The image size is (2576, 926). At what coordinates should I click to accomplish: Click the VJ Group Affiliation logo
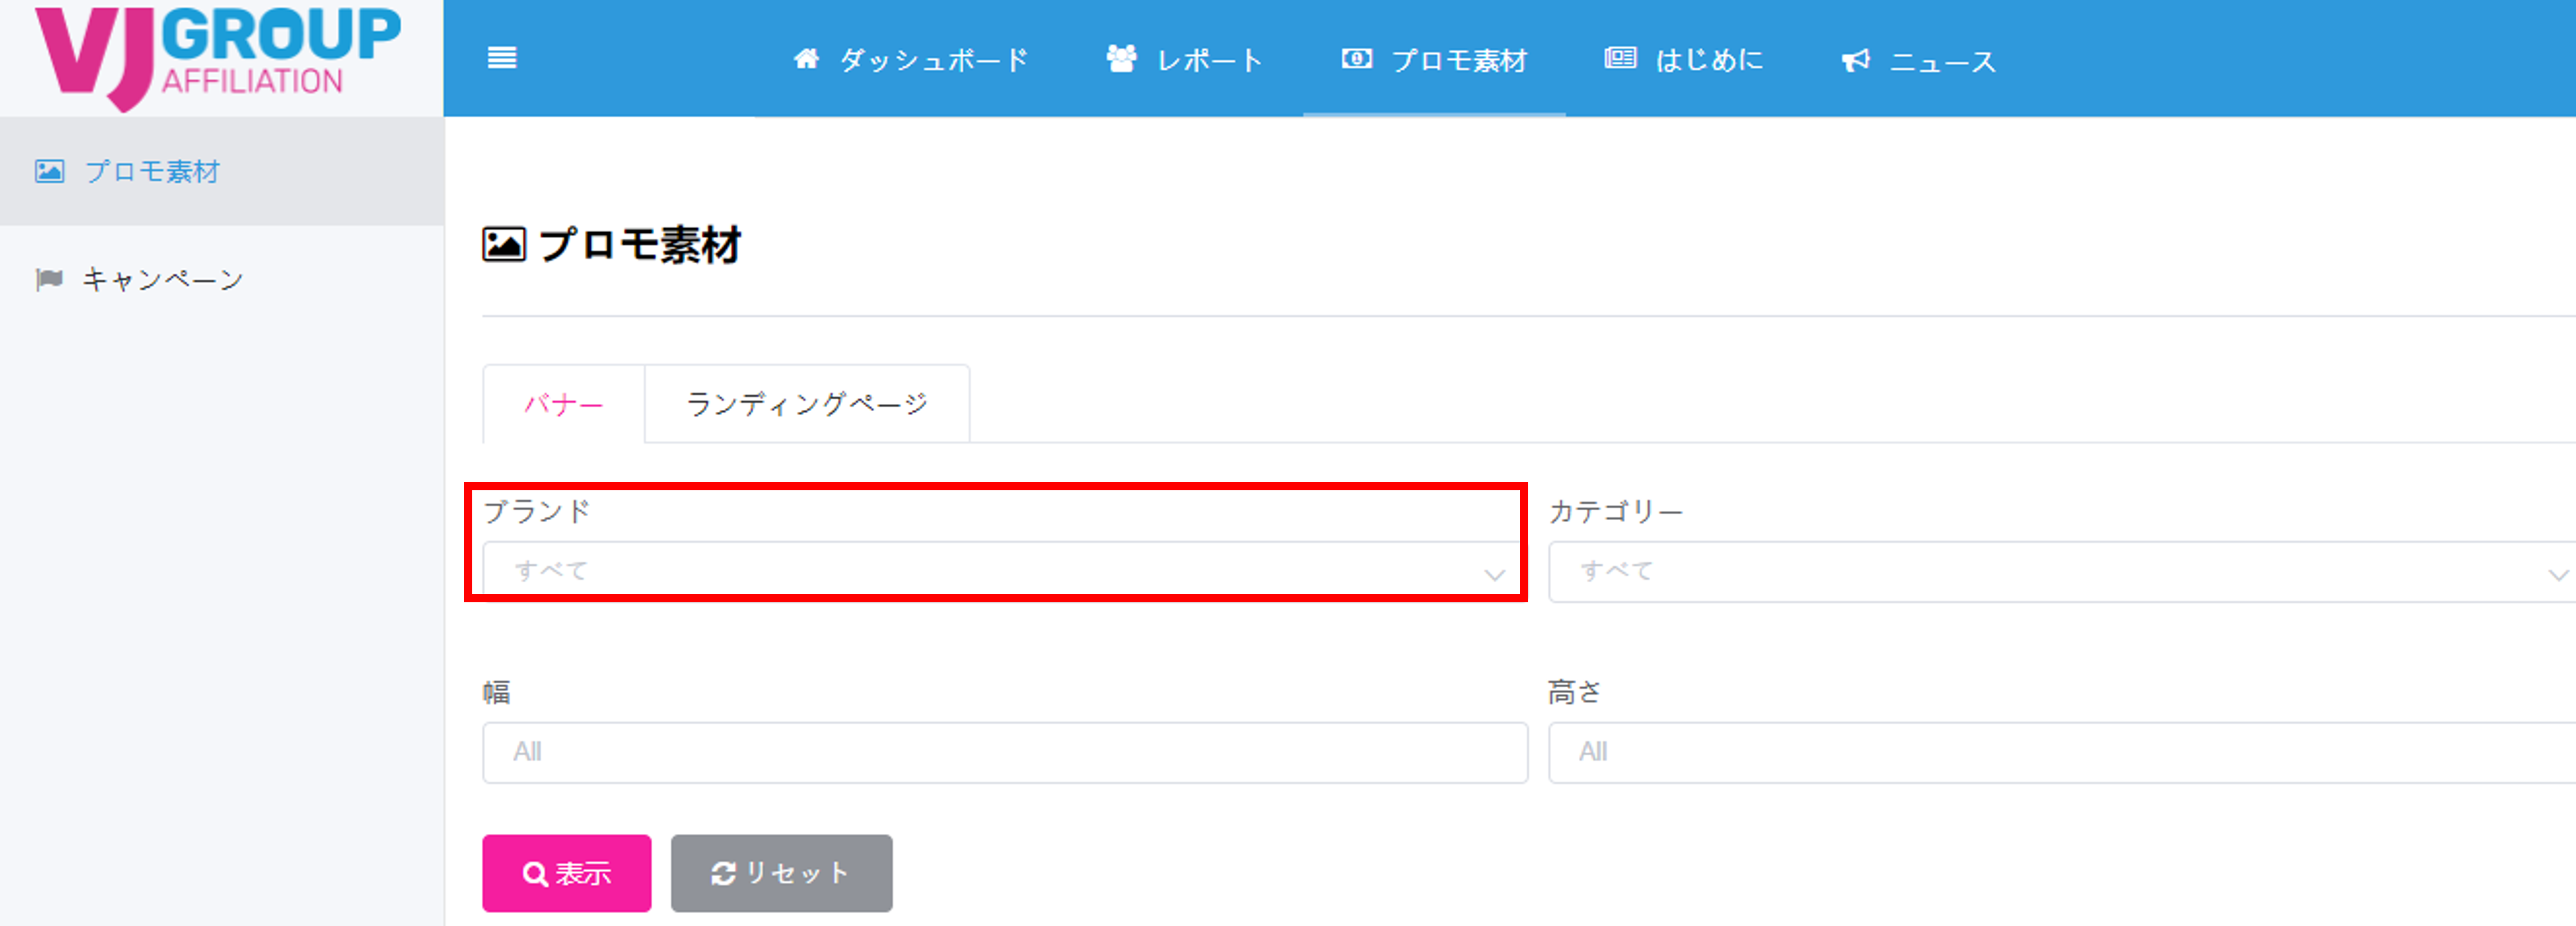tap(218, 55)
